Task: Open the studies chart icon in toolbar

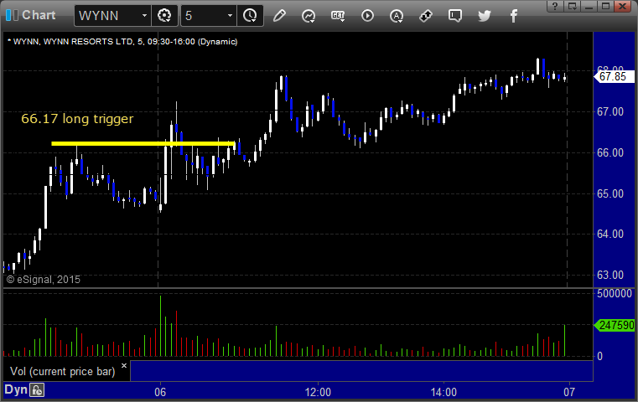Action: pyautogui.click(x=309, y=16)
